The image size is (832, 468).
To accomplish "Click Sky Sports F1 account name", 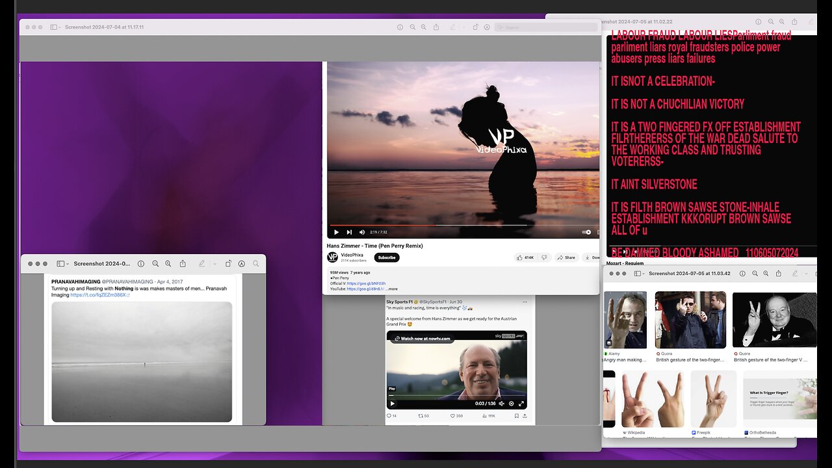I will pyautogui.click(x=399, y=302).
